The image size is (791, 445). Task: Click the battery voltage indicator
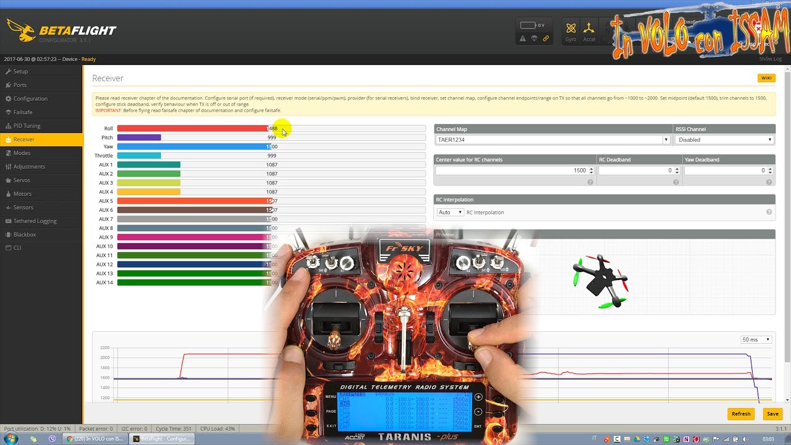point(532,25)
